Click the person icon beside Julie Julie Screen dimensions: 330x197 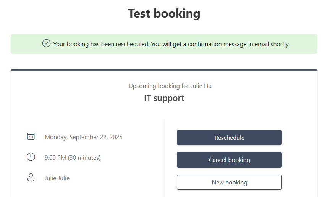(31, 178)
